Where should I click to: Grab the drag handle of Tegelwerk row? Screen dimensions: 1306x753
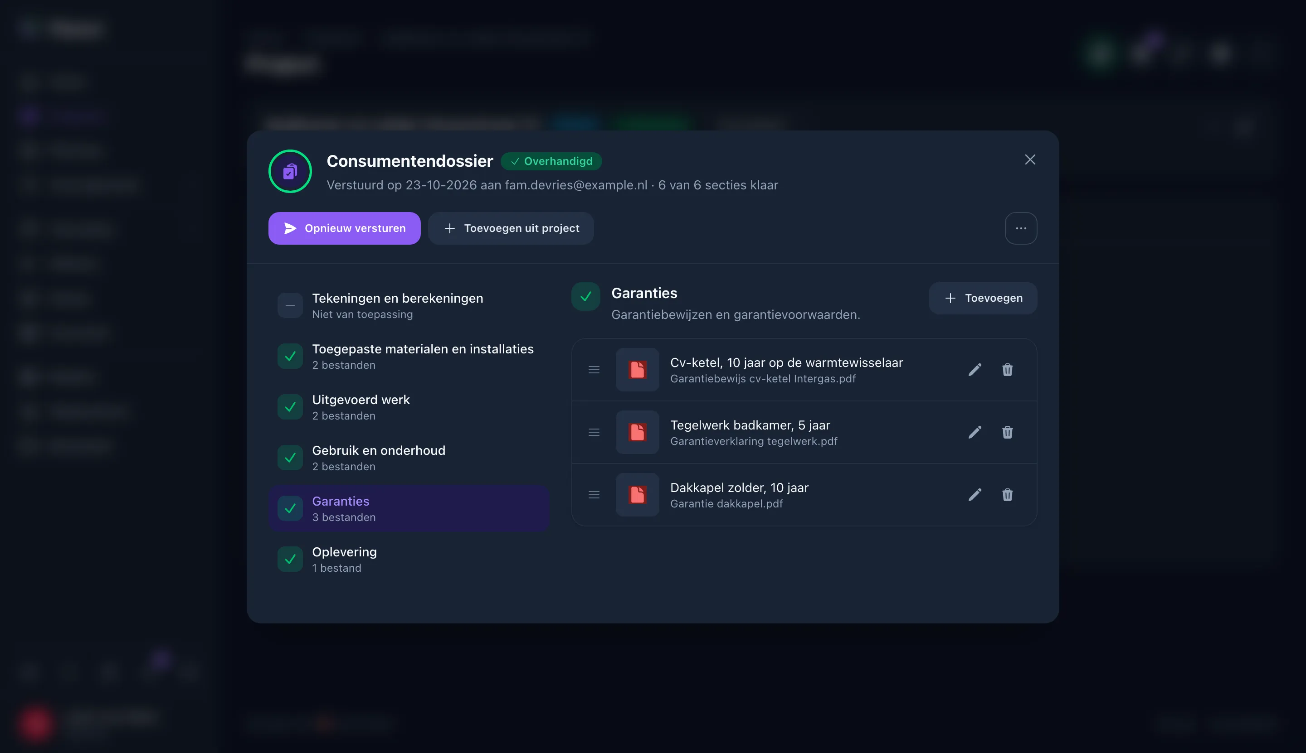pos(594,432)
